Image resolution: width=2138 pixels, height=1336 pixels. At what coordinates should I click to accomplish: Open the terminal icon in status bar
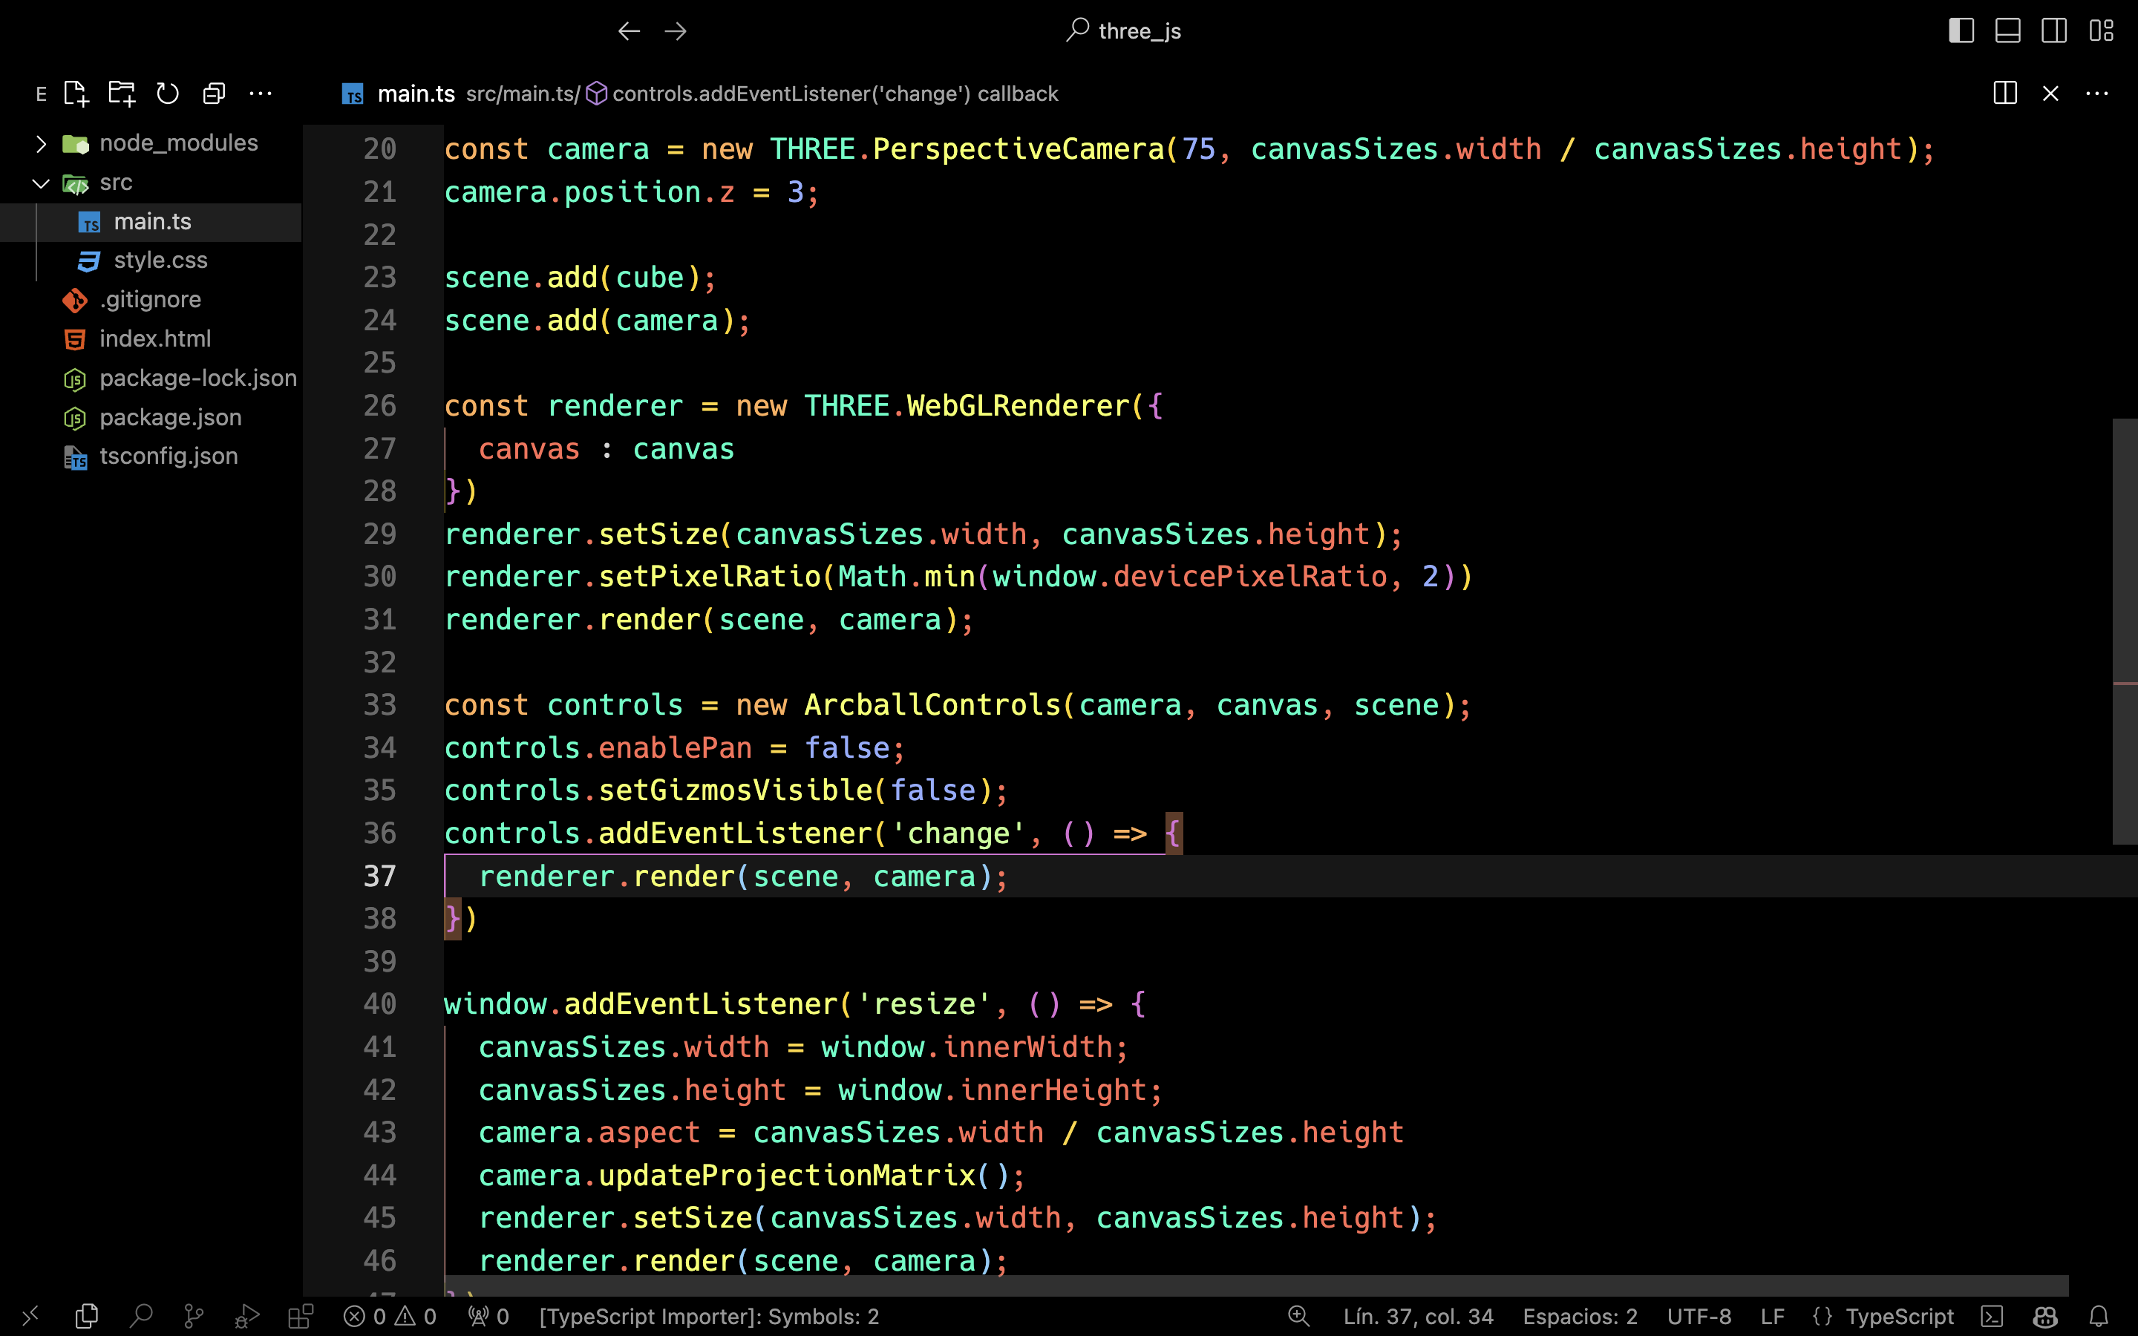pos(1992,1317)
